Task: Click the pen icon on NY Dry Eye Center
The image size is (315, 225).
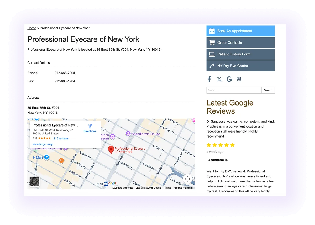Action: (212, 66)
